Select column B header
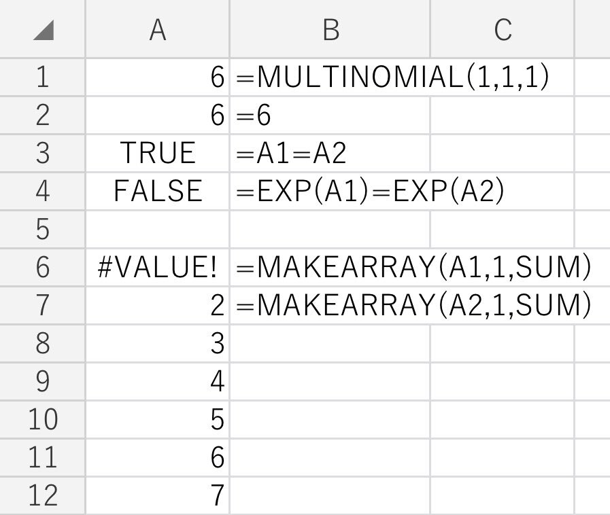 [330, 29]
